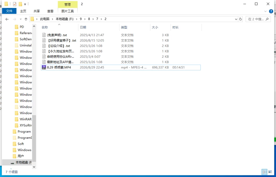Viewport: 276px width, 177px height.
Task: Select the file named 申明使用协议Affir...
Action: [60, 57]
